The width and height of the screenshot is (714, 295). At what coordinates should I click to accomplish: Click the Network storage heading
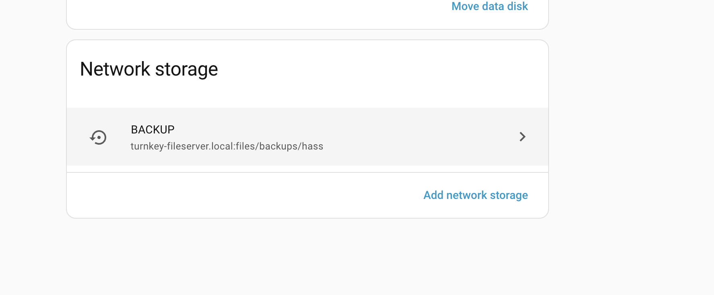point(149,69)
